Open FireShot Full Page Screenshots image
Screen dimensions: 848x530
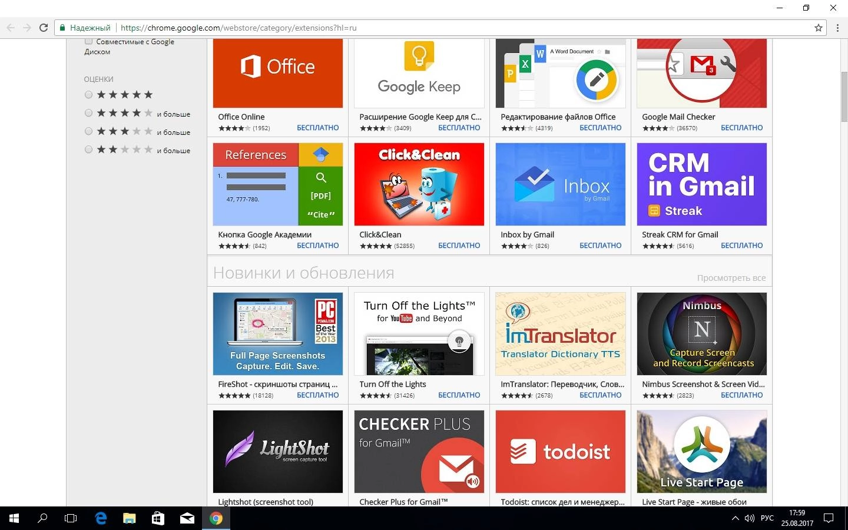click(x=278, y=334)
